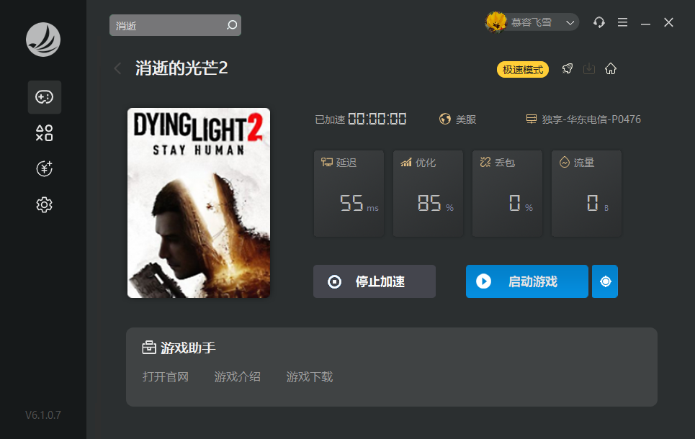Viewport: 695px width, 439px height.
Task: Click the 启动游戏 launch button
Action: pyautogui.click(x=527, y=281)
